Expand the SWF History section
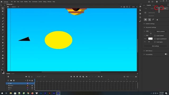The height and width of the screenshot is (95, 169). (x=144, y=51)
